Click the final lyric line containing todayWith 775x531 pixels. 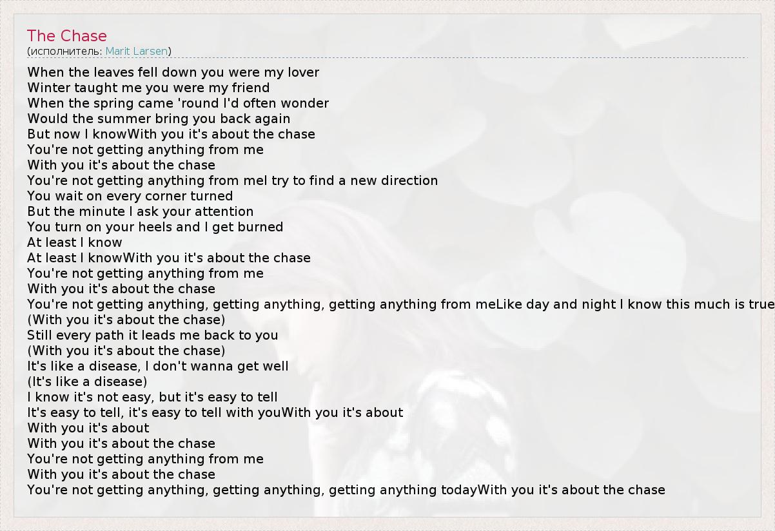tap(346, 490)
